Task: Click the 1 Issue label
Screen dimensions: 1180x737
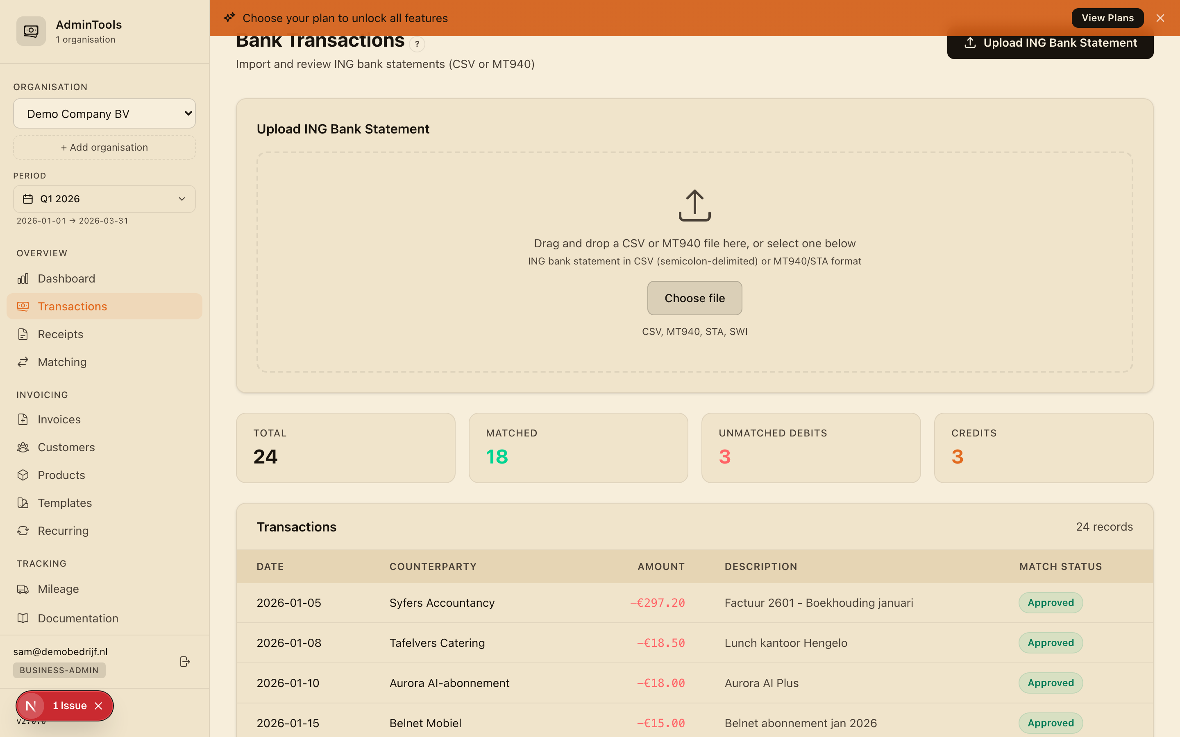Action: [70, 705]
